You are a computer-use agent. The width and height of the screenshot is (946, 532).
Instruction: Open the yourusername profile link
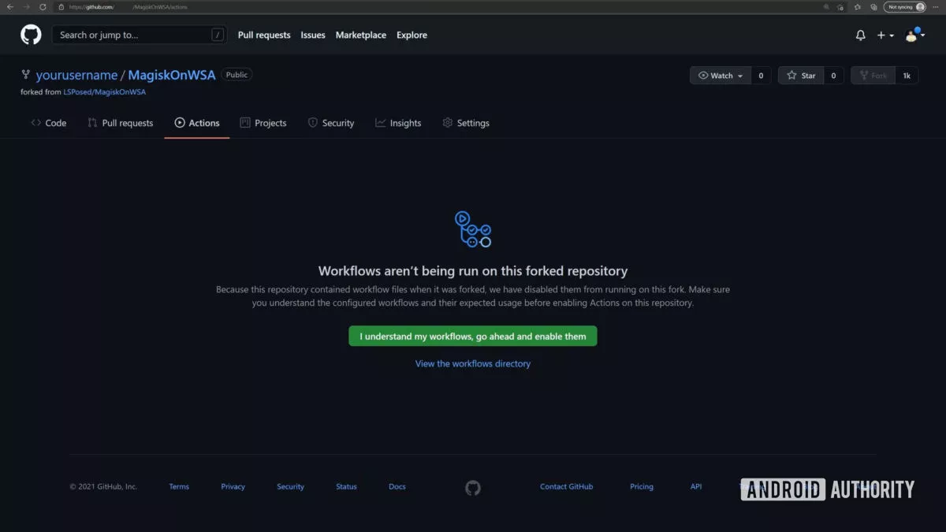(x=76, y=76)
